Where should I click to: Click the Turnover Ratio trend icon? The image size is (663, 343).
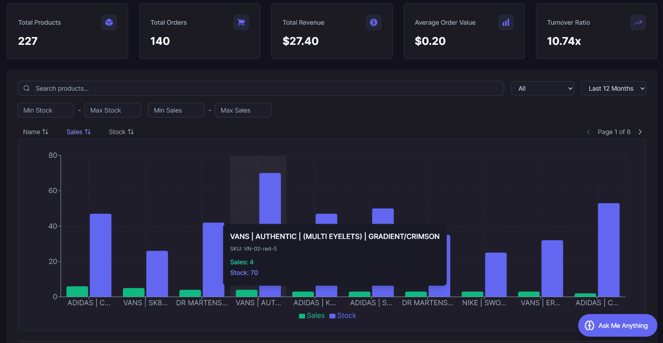638,22
